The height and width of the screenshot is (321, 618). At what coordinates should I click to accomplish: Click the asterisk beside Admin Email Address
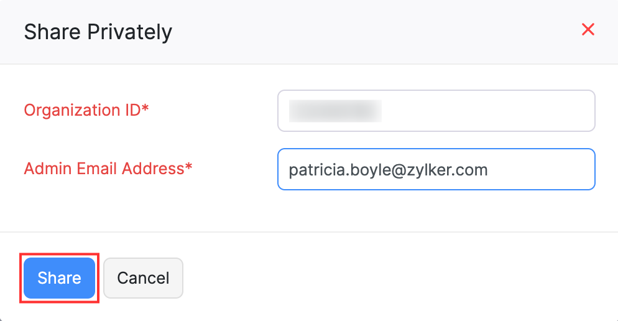pos(189,167)
